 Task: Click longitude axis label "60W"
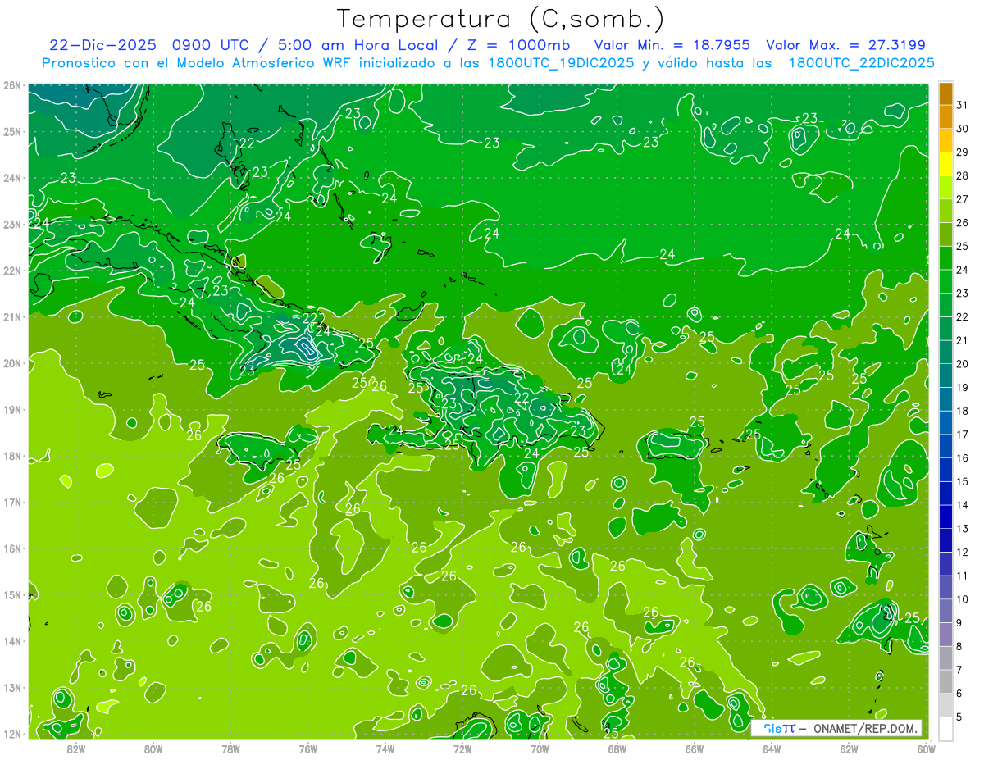point(927,749)
